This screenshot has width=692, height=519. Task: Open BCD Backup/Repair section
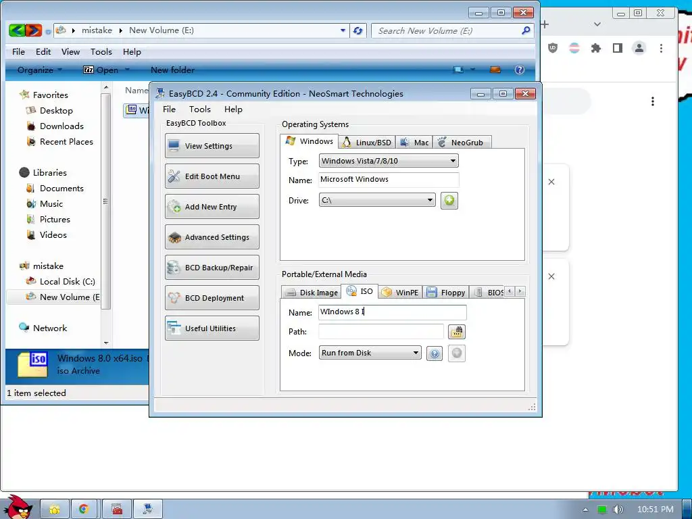[212, 268]
